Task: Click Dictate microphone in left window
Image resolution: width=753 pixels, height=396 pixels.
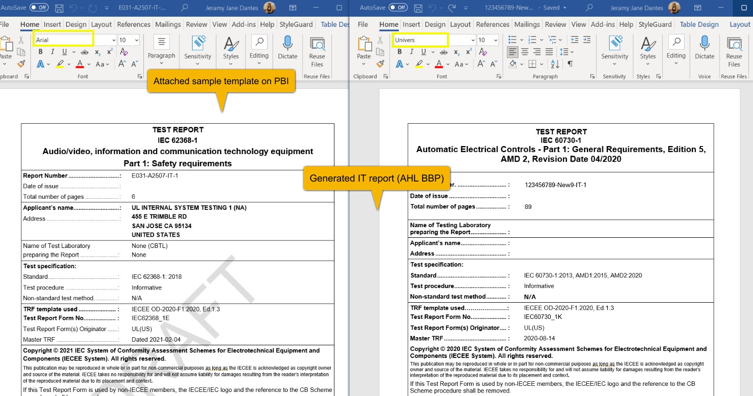Action: [287, 47]
